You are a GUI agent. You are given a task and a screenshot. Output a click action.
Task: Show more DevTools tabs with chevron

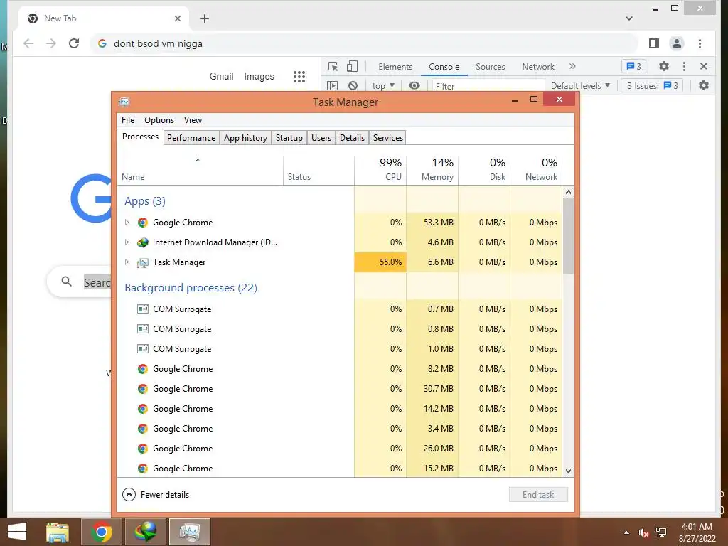pyautogui.click(x=572, y=66)
